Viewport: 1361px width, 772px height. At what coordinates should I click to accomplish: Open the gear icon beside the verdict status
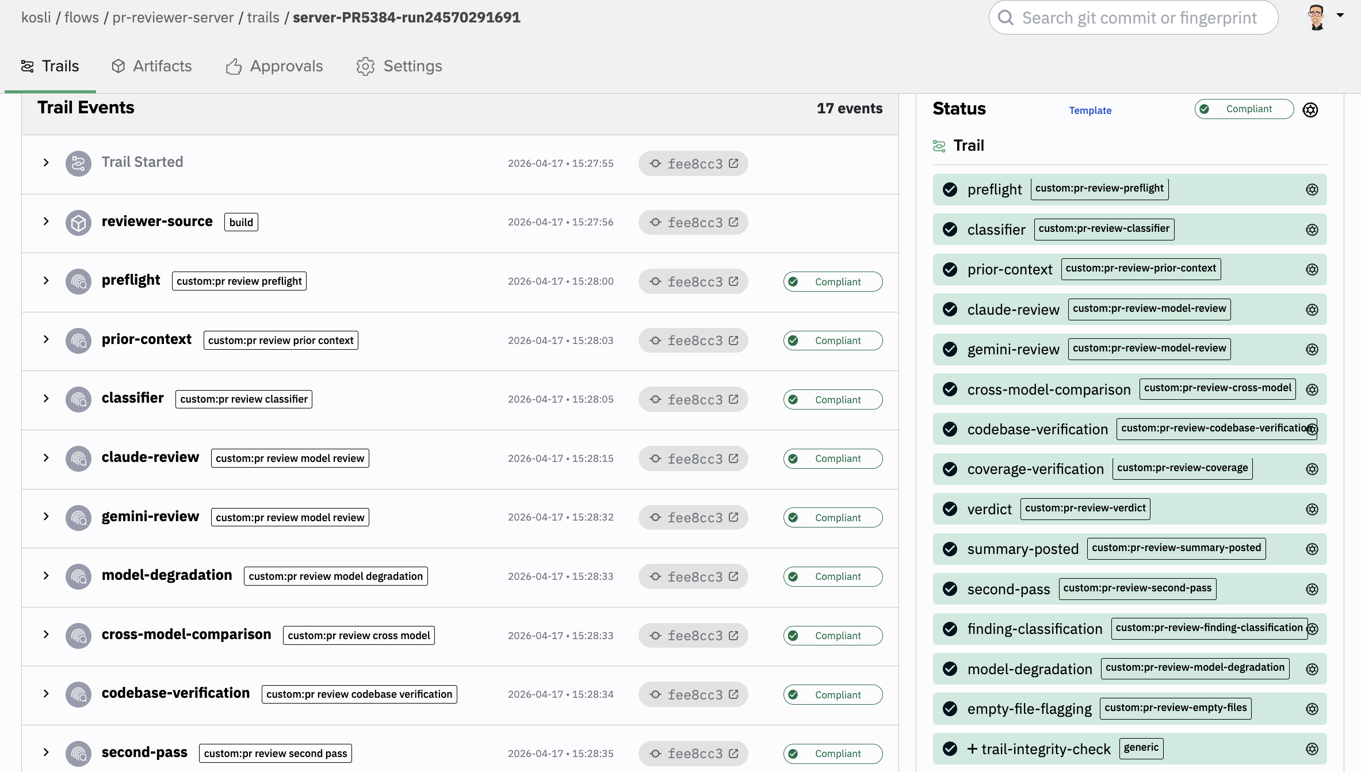pyautogui.click(x=1312, y=509)
